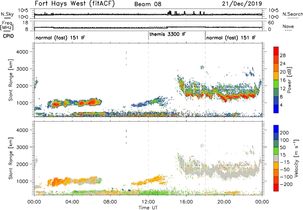Viewport: 303px width, 210px height.
Task: Click the "Time UT" axis title
Action: point(148,208)
